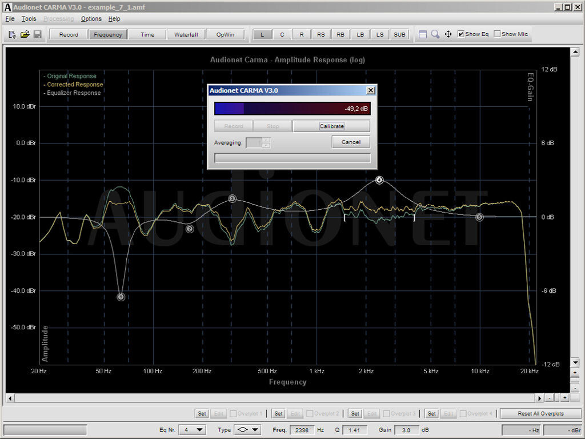Screen dimensions: 585x439
Task: Click the vertical zoom plus button
Action: (575, 373)
